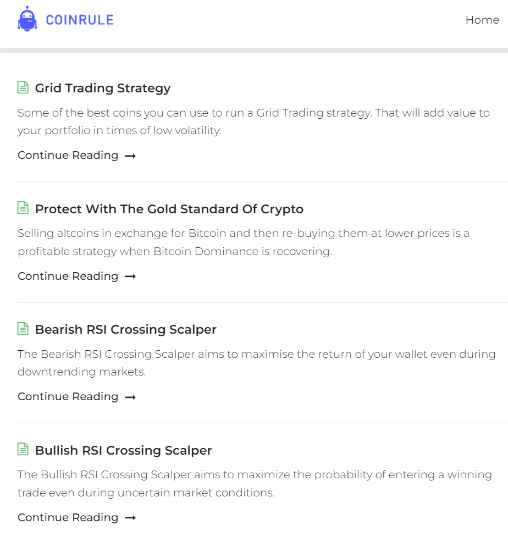Open Bearish RSI Crossing Scalper title
The height and width of the screenshot is (536, 508).
pos(126,329)
